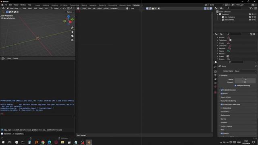Click the text editor type icon

[x=79, y=8]
